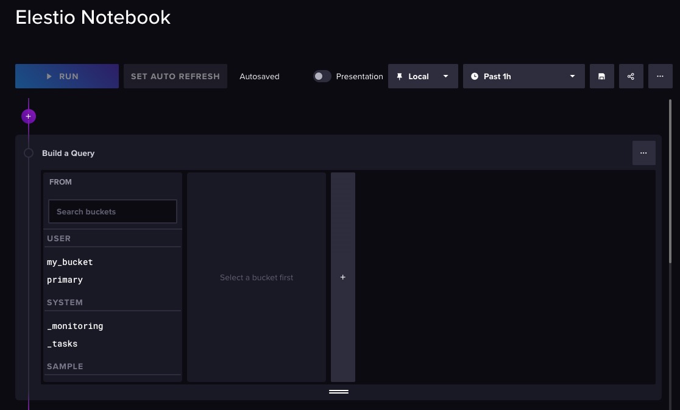Click the plus icon in the query builder column
The image size is (680, 410).
tap(342, 277)
